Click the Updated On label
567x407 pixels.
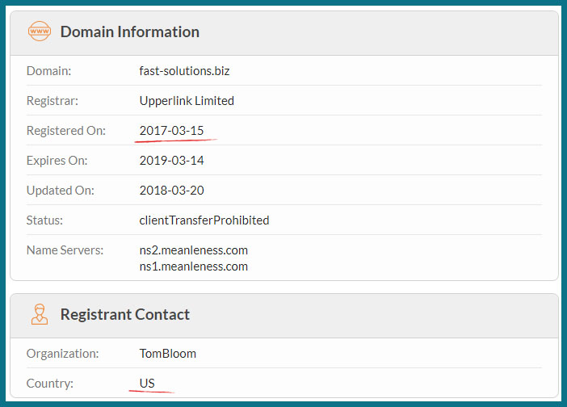coord(61,191)
